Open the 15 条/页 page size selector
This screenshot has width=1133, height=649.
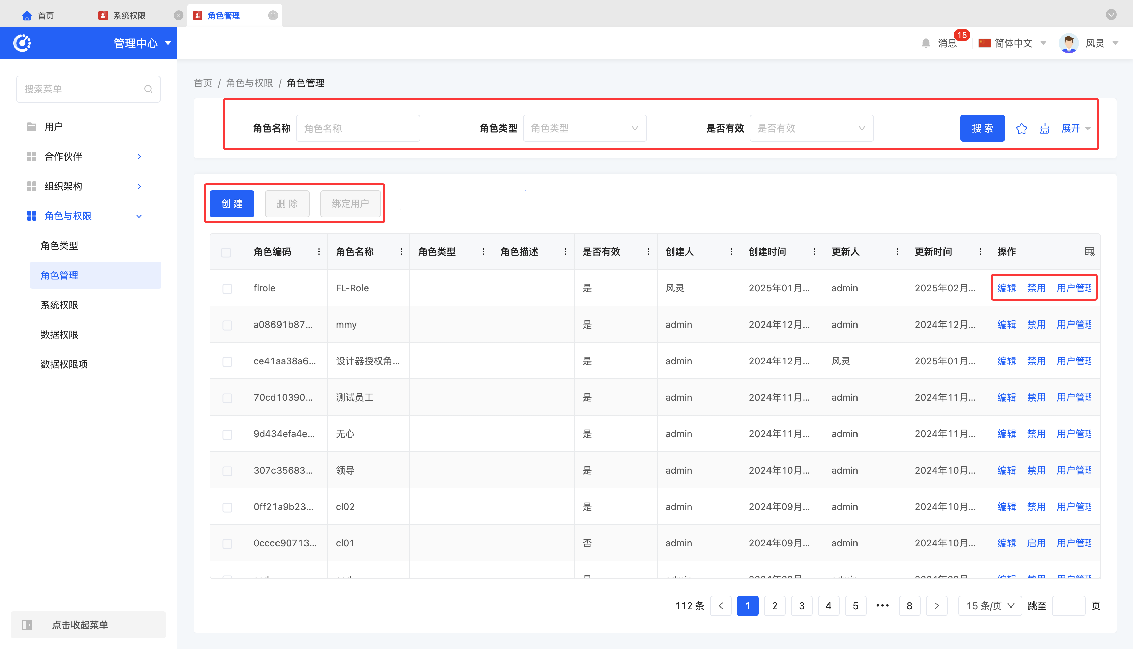[990, 606]
